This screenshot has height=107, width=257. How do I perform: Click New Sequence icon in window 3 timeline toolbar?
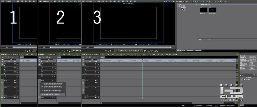[103, 55]
